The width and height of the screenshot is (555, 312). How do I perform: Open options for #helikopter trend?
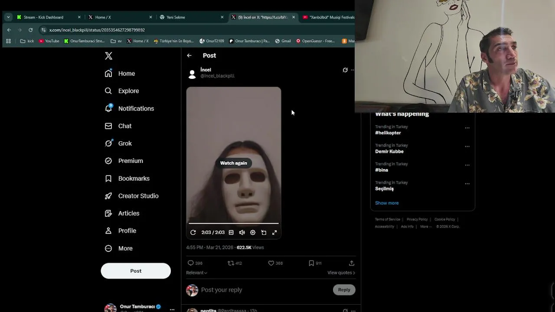(x=467, y=128)
